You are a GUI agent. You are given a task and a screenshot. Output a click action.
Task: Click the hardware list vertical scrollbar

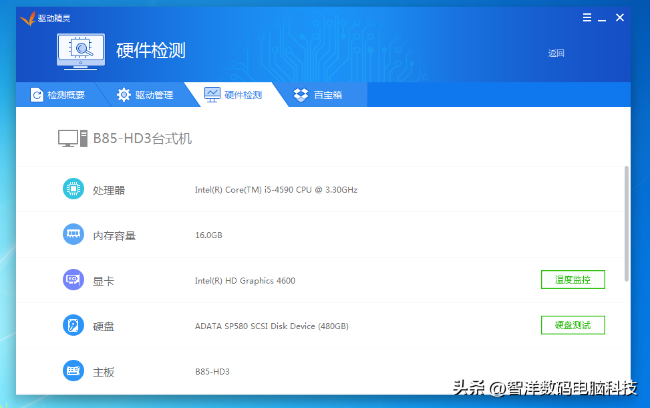[627, 224]
